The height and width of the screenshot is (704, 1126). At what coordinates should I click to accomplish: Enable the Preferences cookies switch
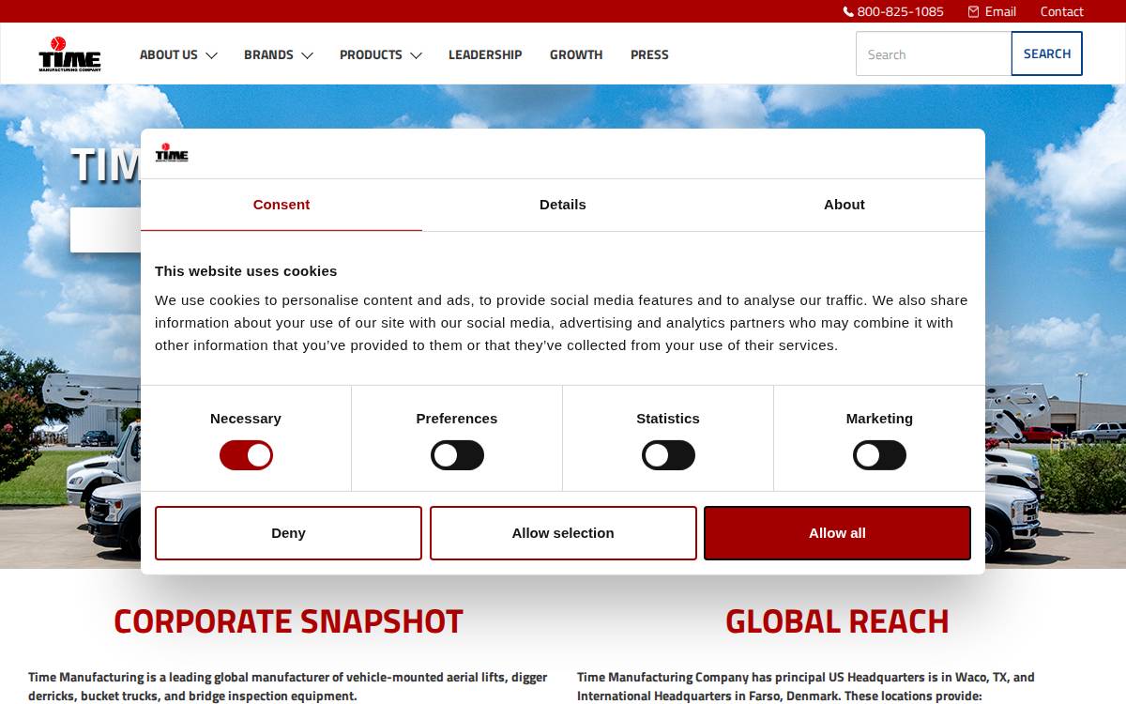tap(457, 455)
